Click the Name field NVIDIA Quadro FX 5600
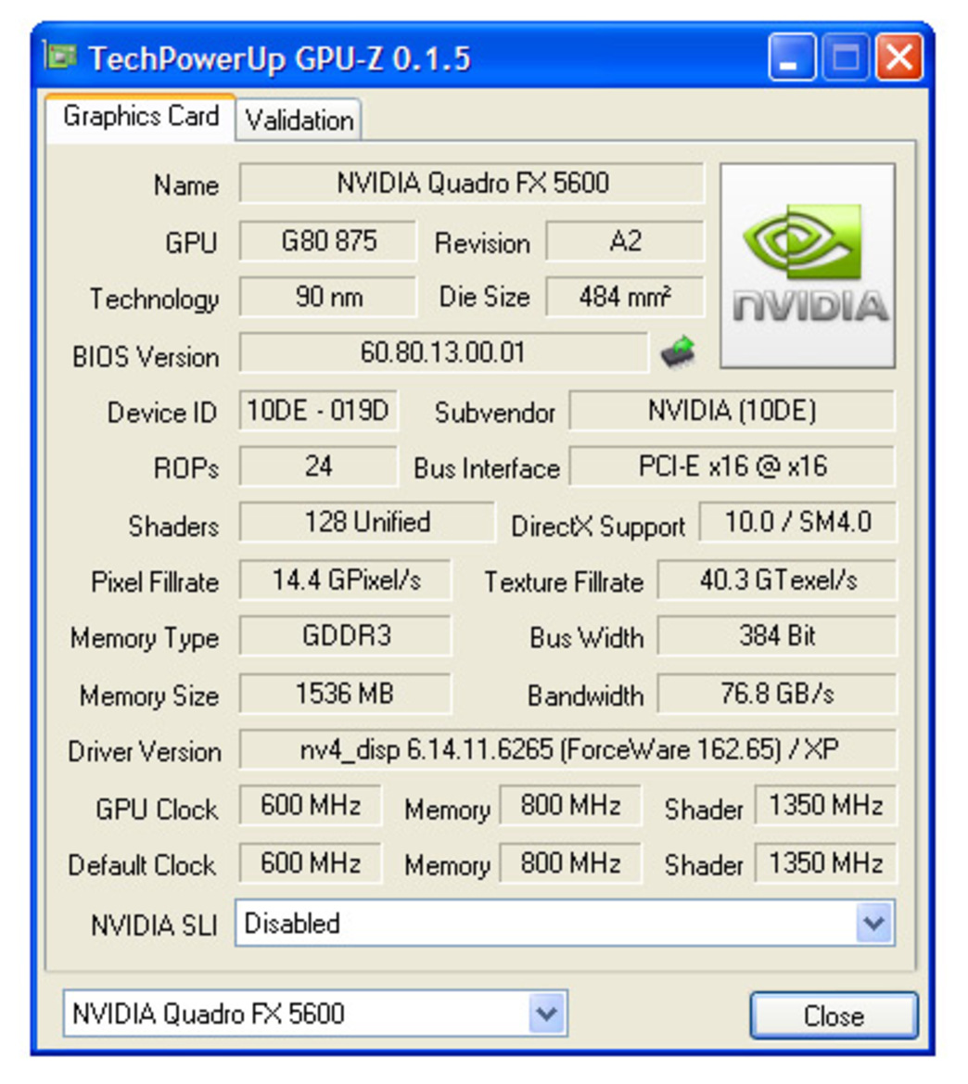 [472, 184]
